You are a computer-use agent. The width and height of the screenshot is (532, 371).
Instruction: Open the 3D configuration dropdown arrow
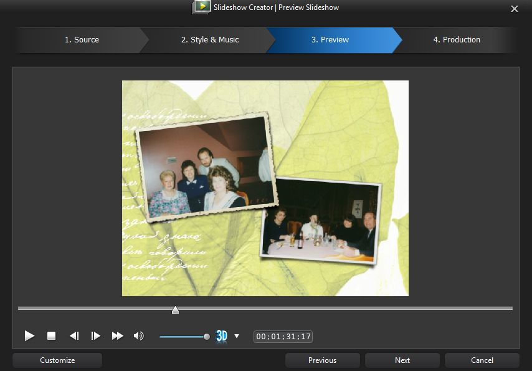point(237,336)
